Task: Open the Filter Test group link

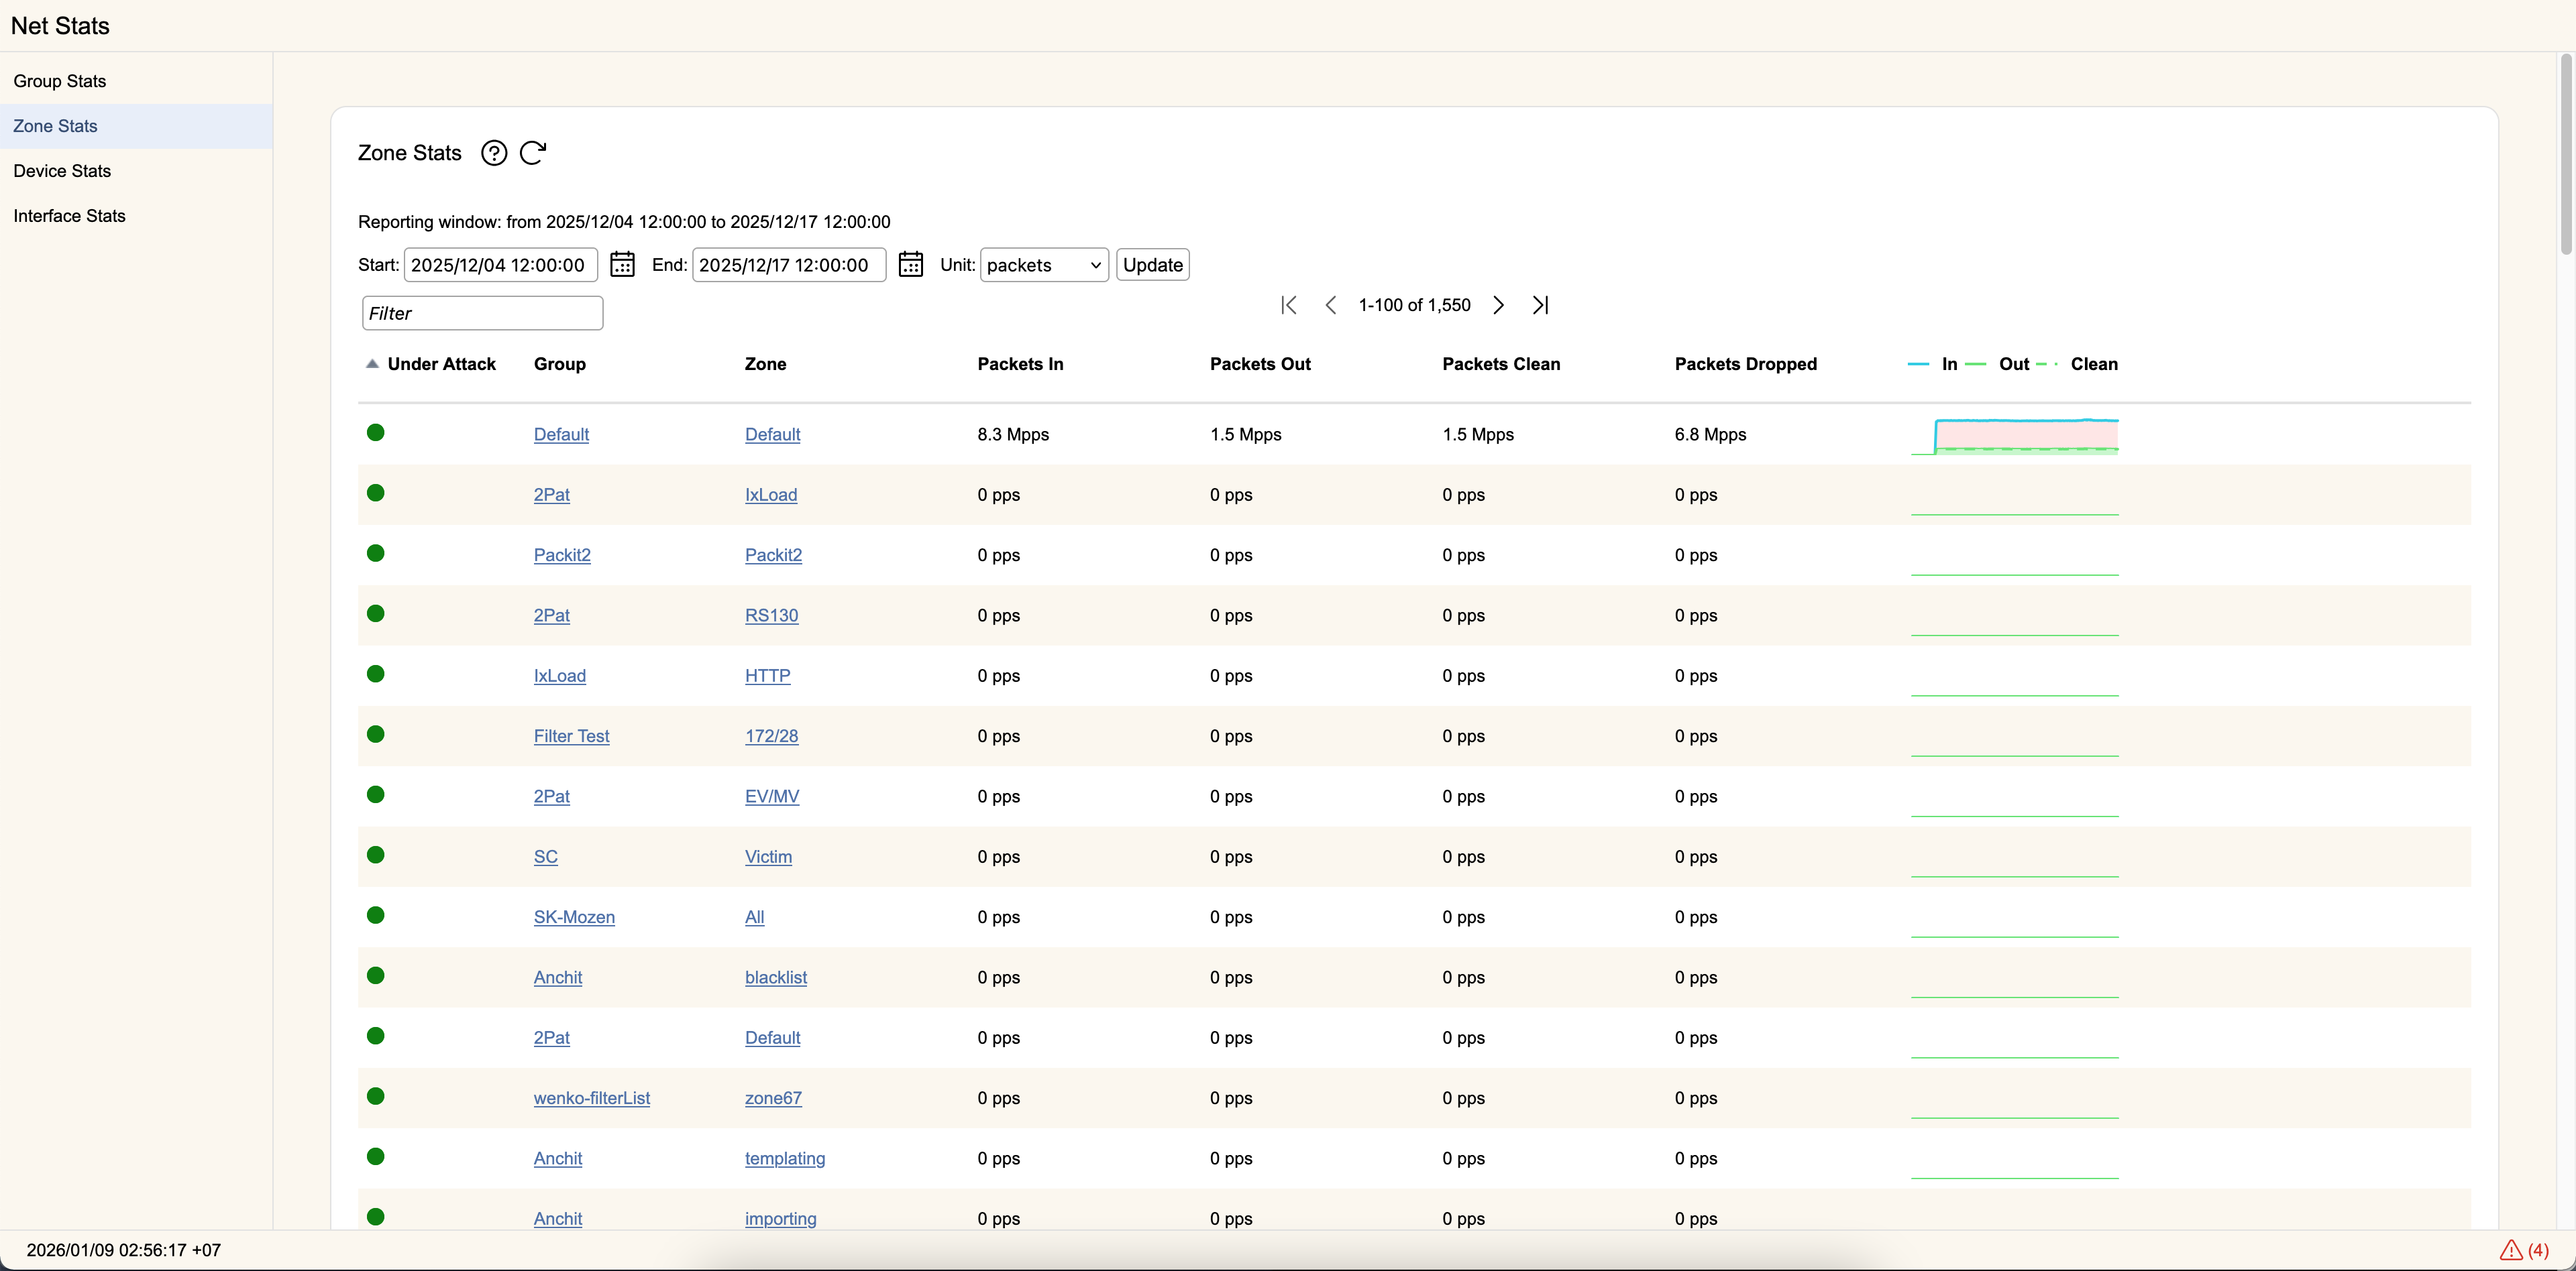Action: pyautogui.click(x=571, y=737)
